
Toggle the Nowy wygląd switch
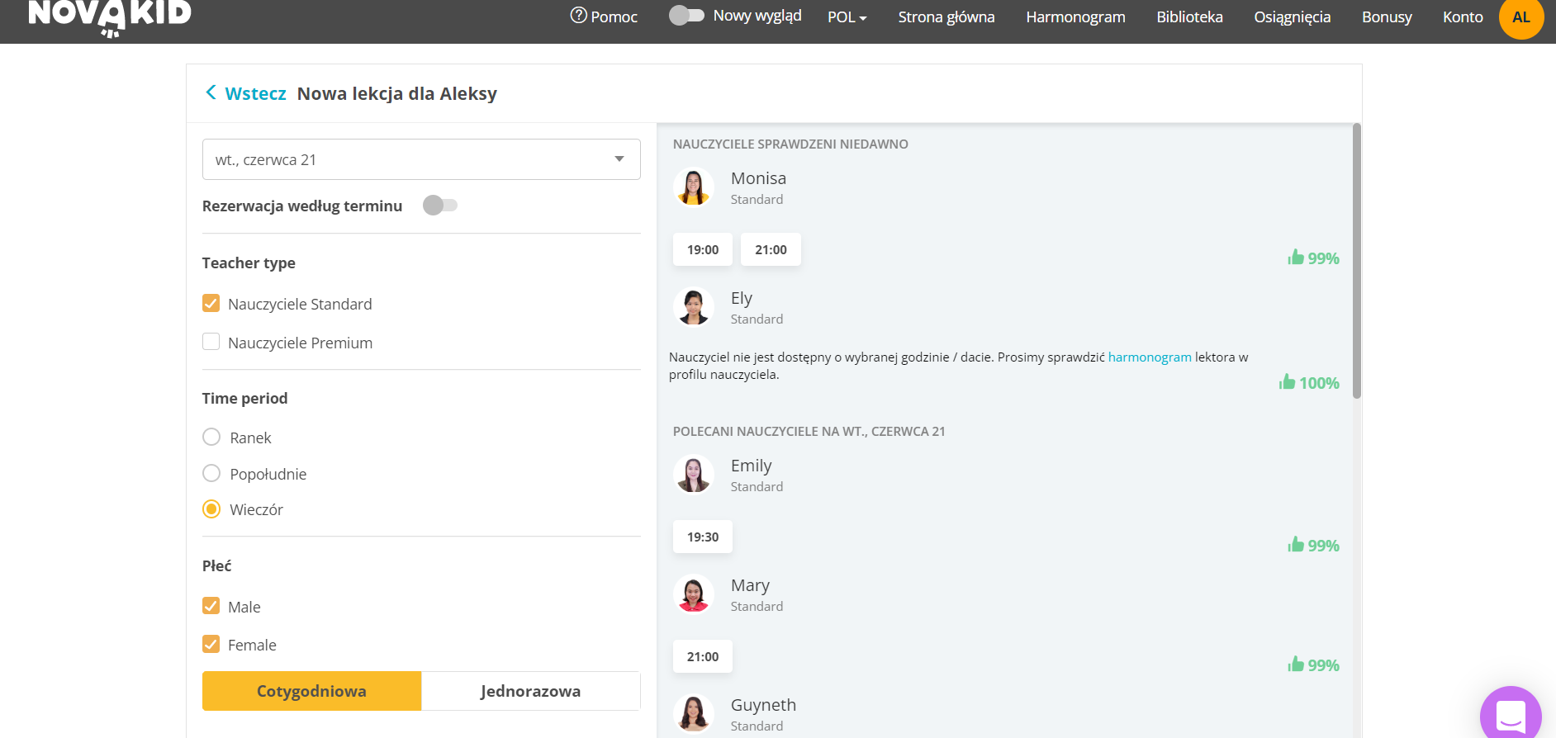(x=686, y=16)
